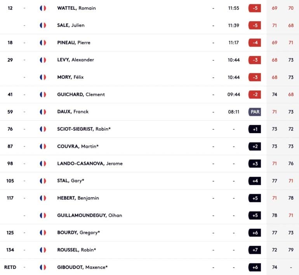The width and height of the screenshot is (299, 275).
Task: Click the +7 score badge for Roussel
Action: click(x=255, y=250)
